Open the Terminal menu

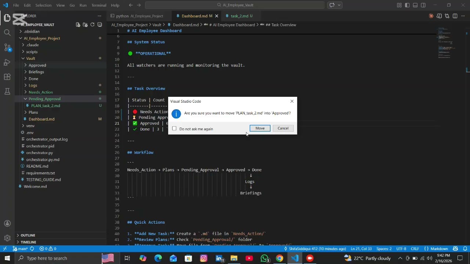coord(99,5)
